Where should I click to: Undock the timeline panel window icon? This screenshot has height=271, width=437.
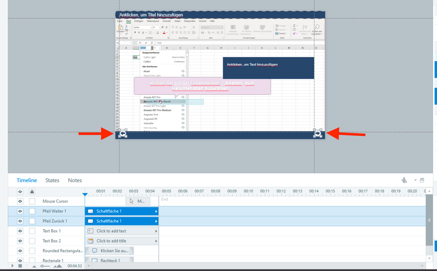click(422, 180)
